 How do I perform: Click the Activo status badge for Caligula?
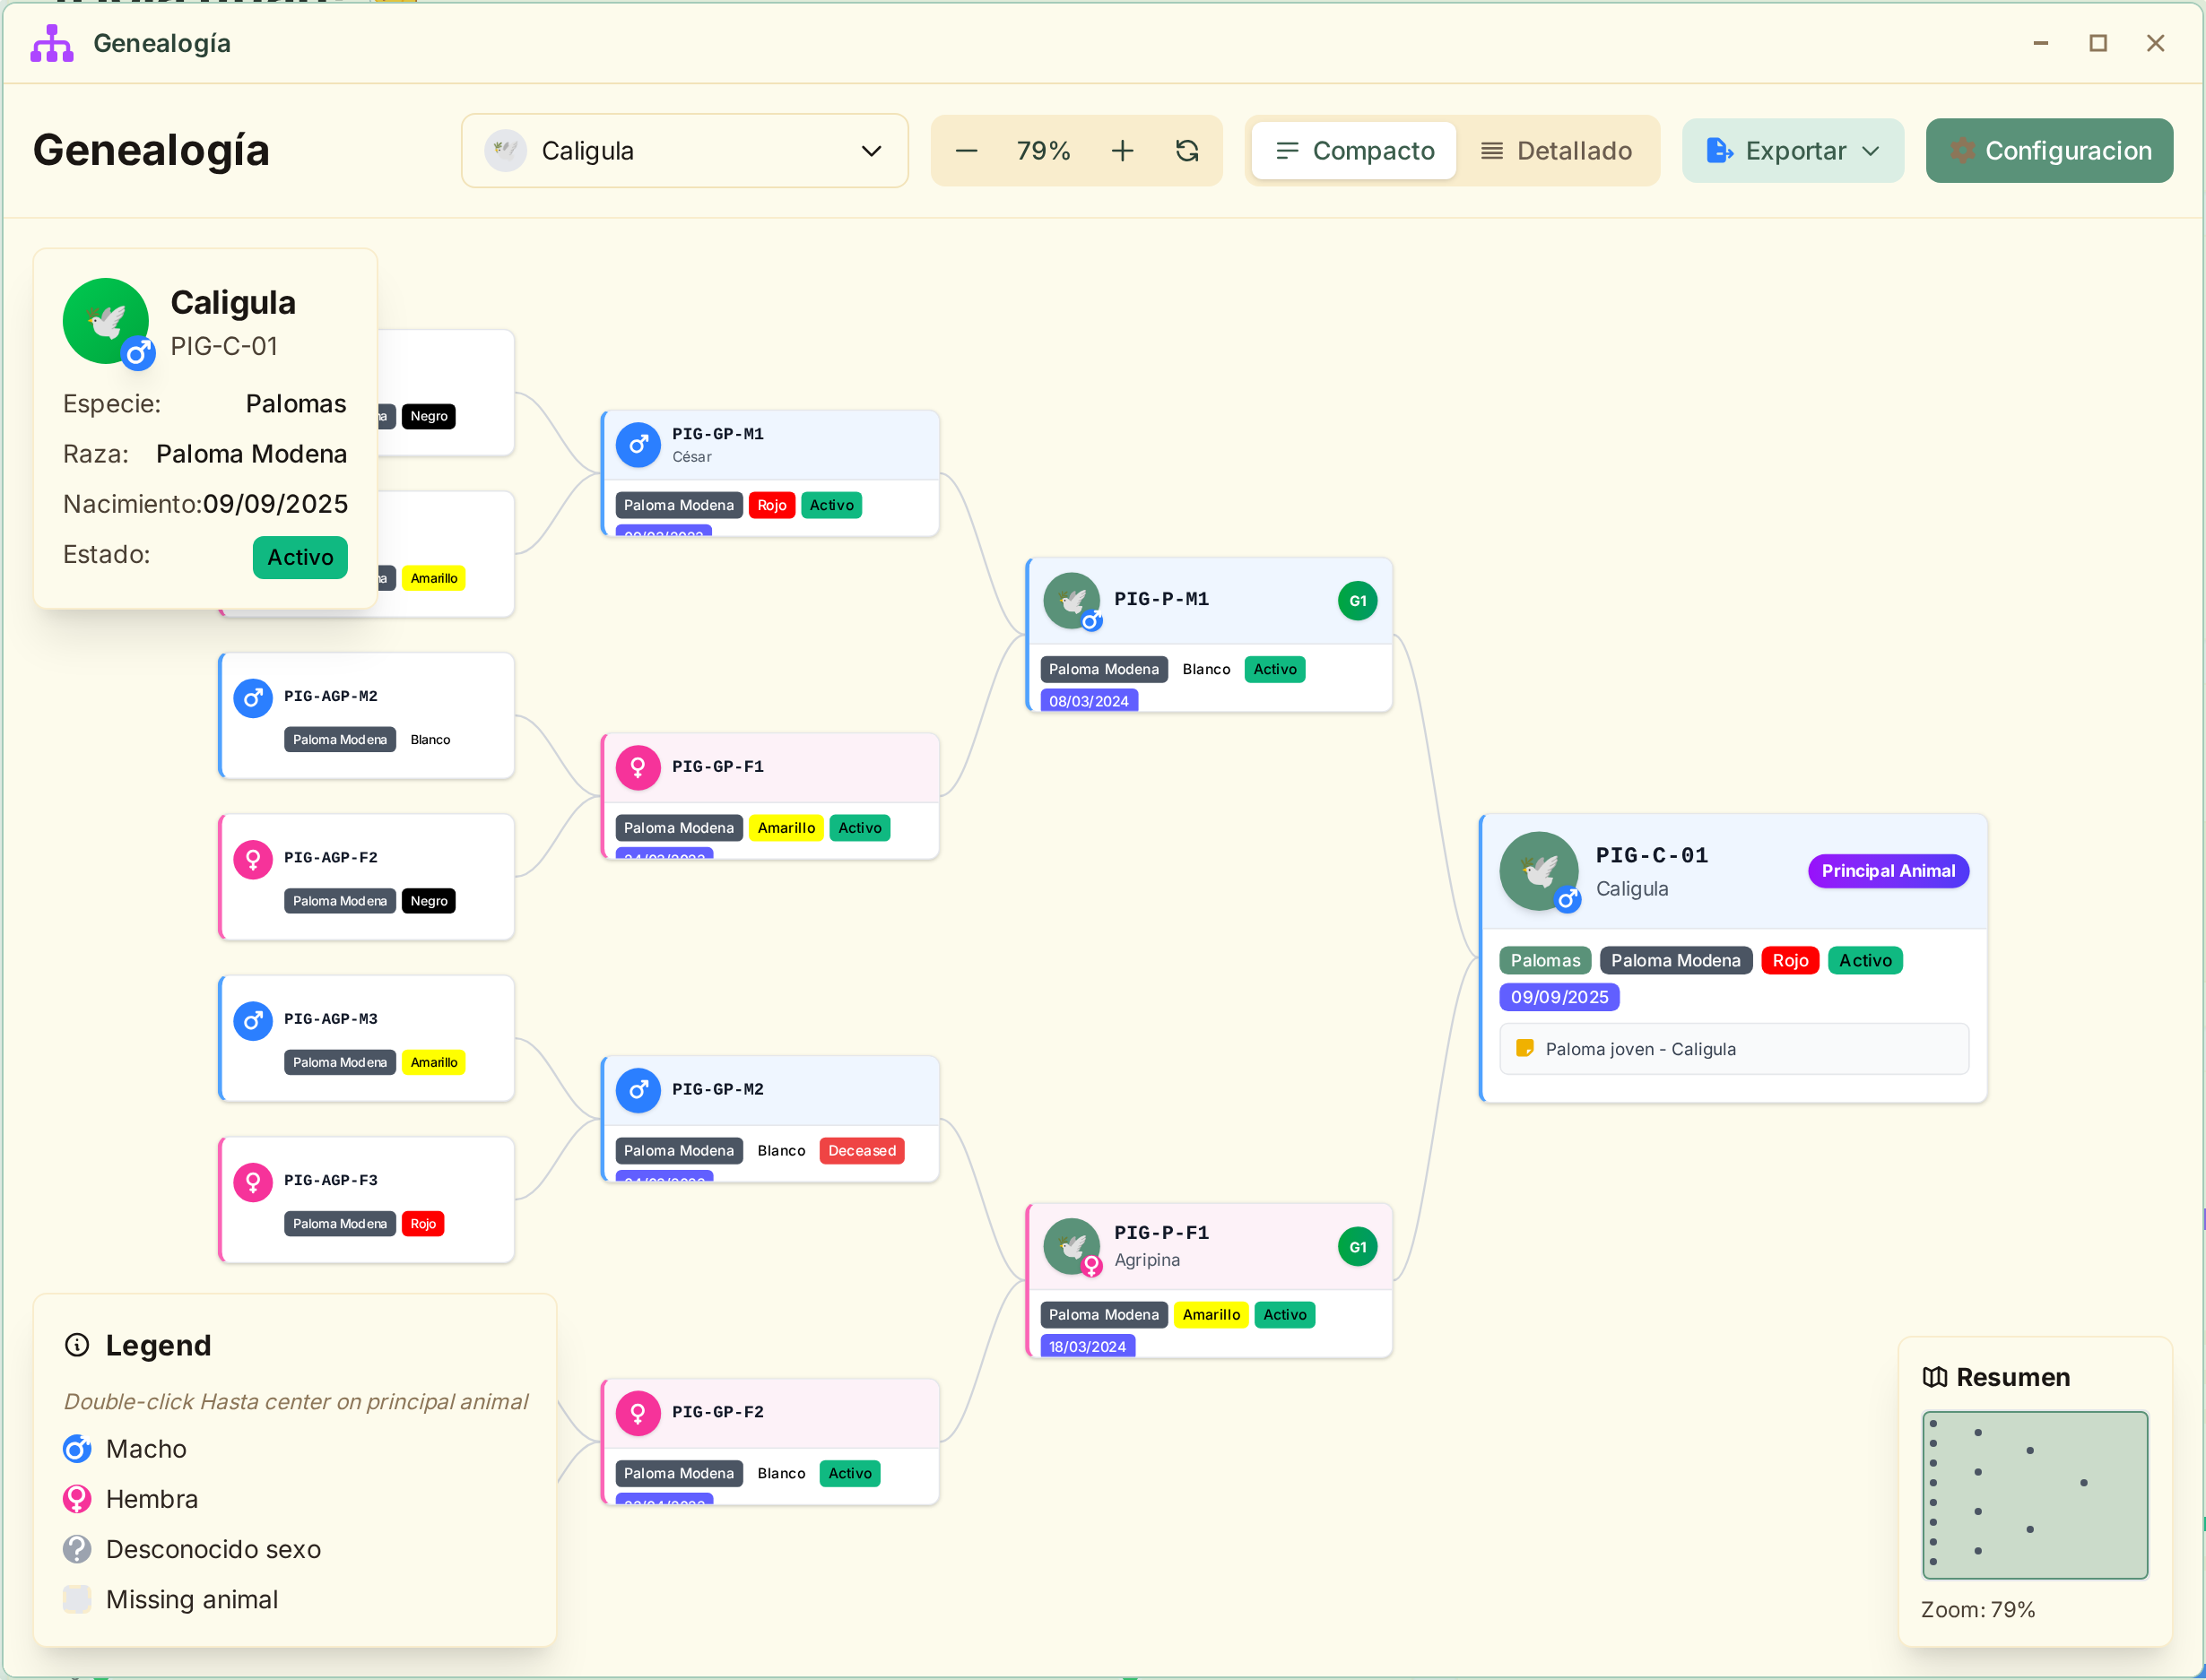pyautogui.click(x=300, y=557)
